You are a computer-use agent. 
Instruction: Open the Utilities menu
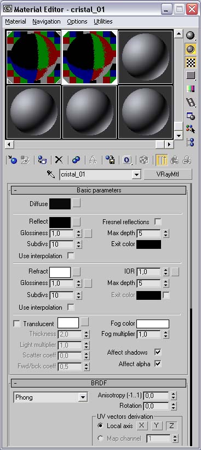103,21
